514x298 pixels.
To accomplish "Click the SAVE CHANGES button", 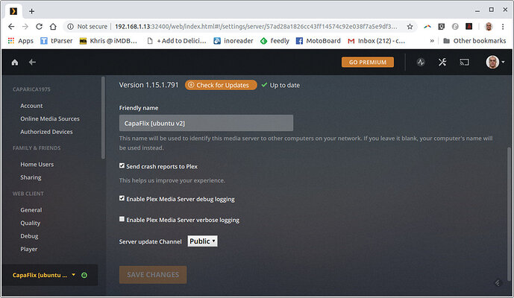I will point(153,275).
